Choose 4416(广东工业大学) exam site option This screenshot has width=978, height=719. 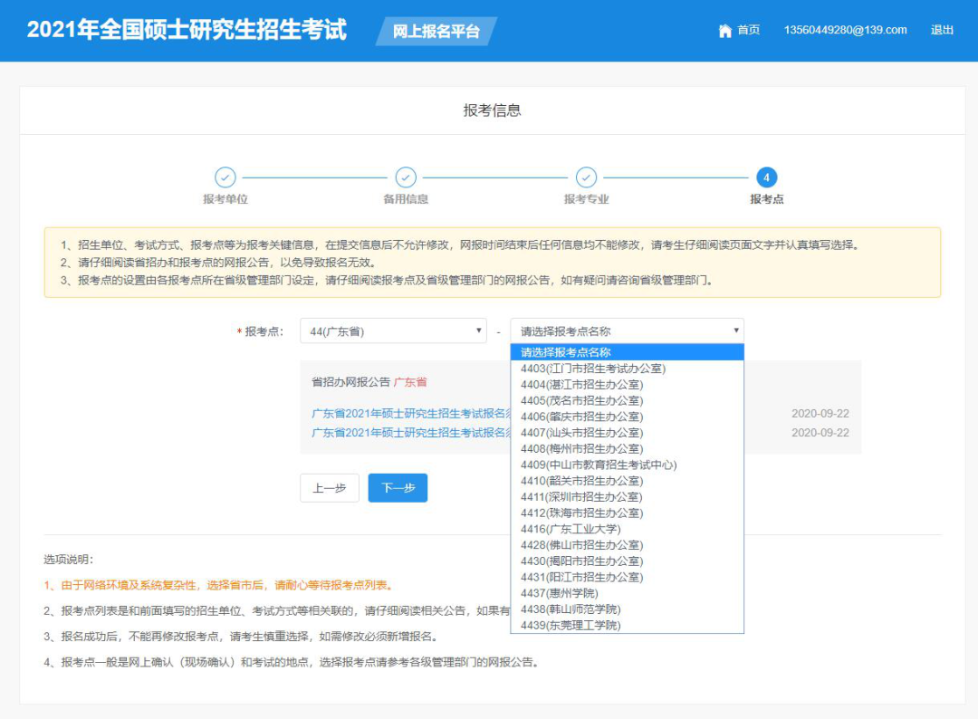point(570,529)
